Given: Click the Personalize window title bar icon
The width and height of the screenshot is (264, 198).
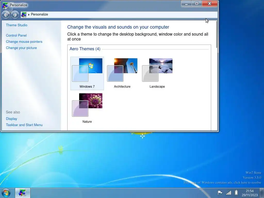Looking at the screenshot, I should 5,5.
